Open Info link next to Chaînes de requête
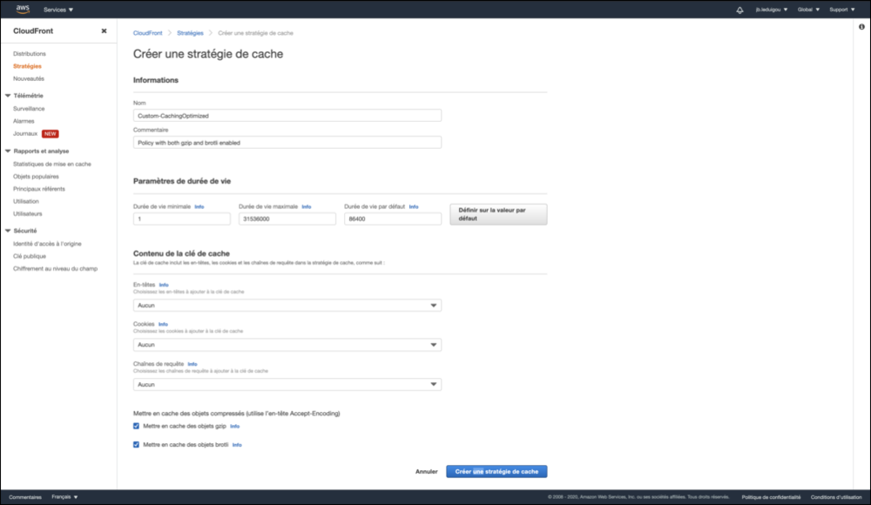Image resolution: width=871 pixels, height=505 pixels. pyautogui.click(x=192, y=365)
